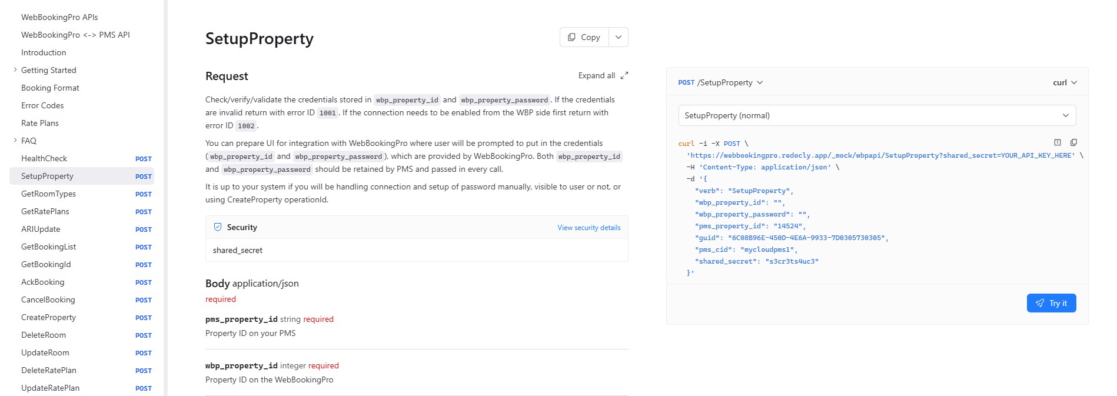This screenshot has width=1117, height=396.
Task: Expand the POST /SetupProperty endpoint chevron
Action: tap(760, 82)
